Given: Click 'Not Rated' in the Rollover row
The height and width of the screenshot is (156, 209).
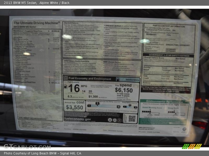Looking at the screenshot, I should (x=178, y=83).
